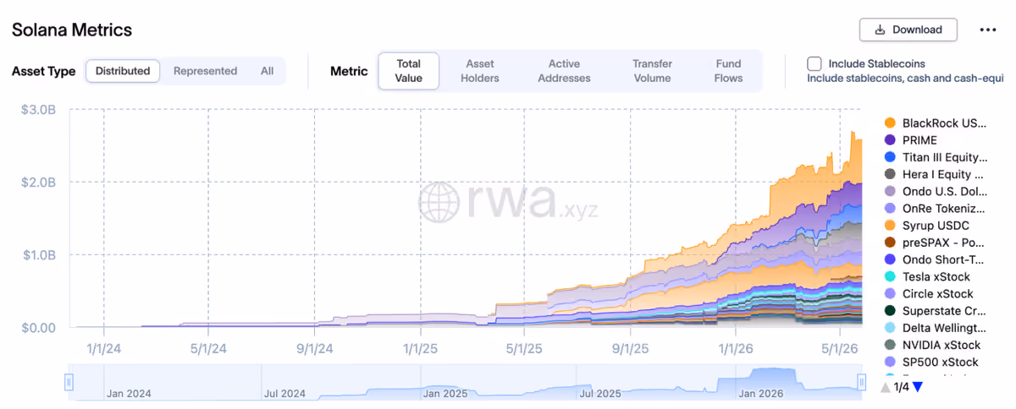Click Jan 2024 in the range navigator
The image size is (1016, 409).
[x=128, y=393]
